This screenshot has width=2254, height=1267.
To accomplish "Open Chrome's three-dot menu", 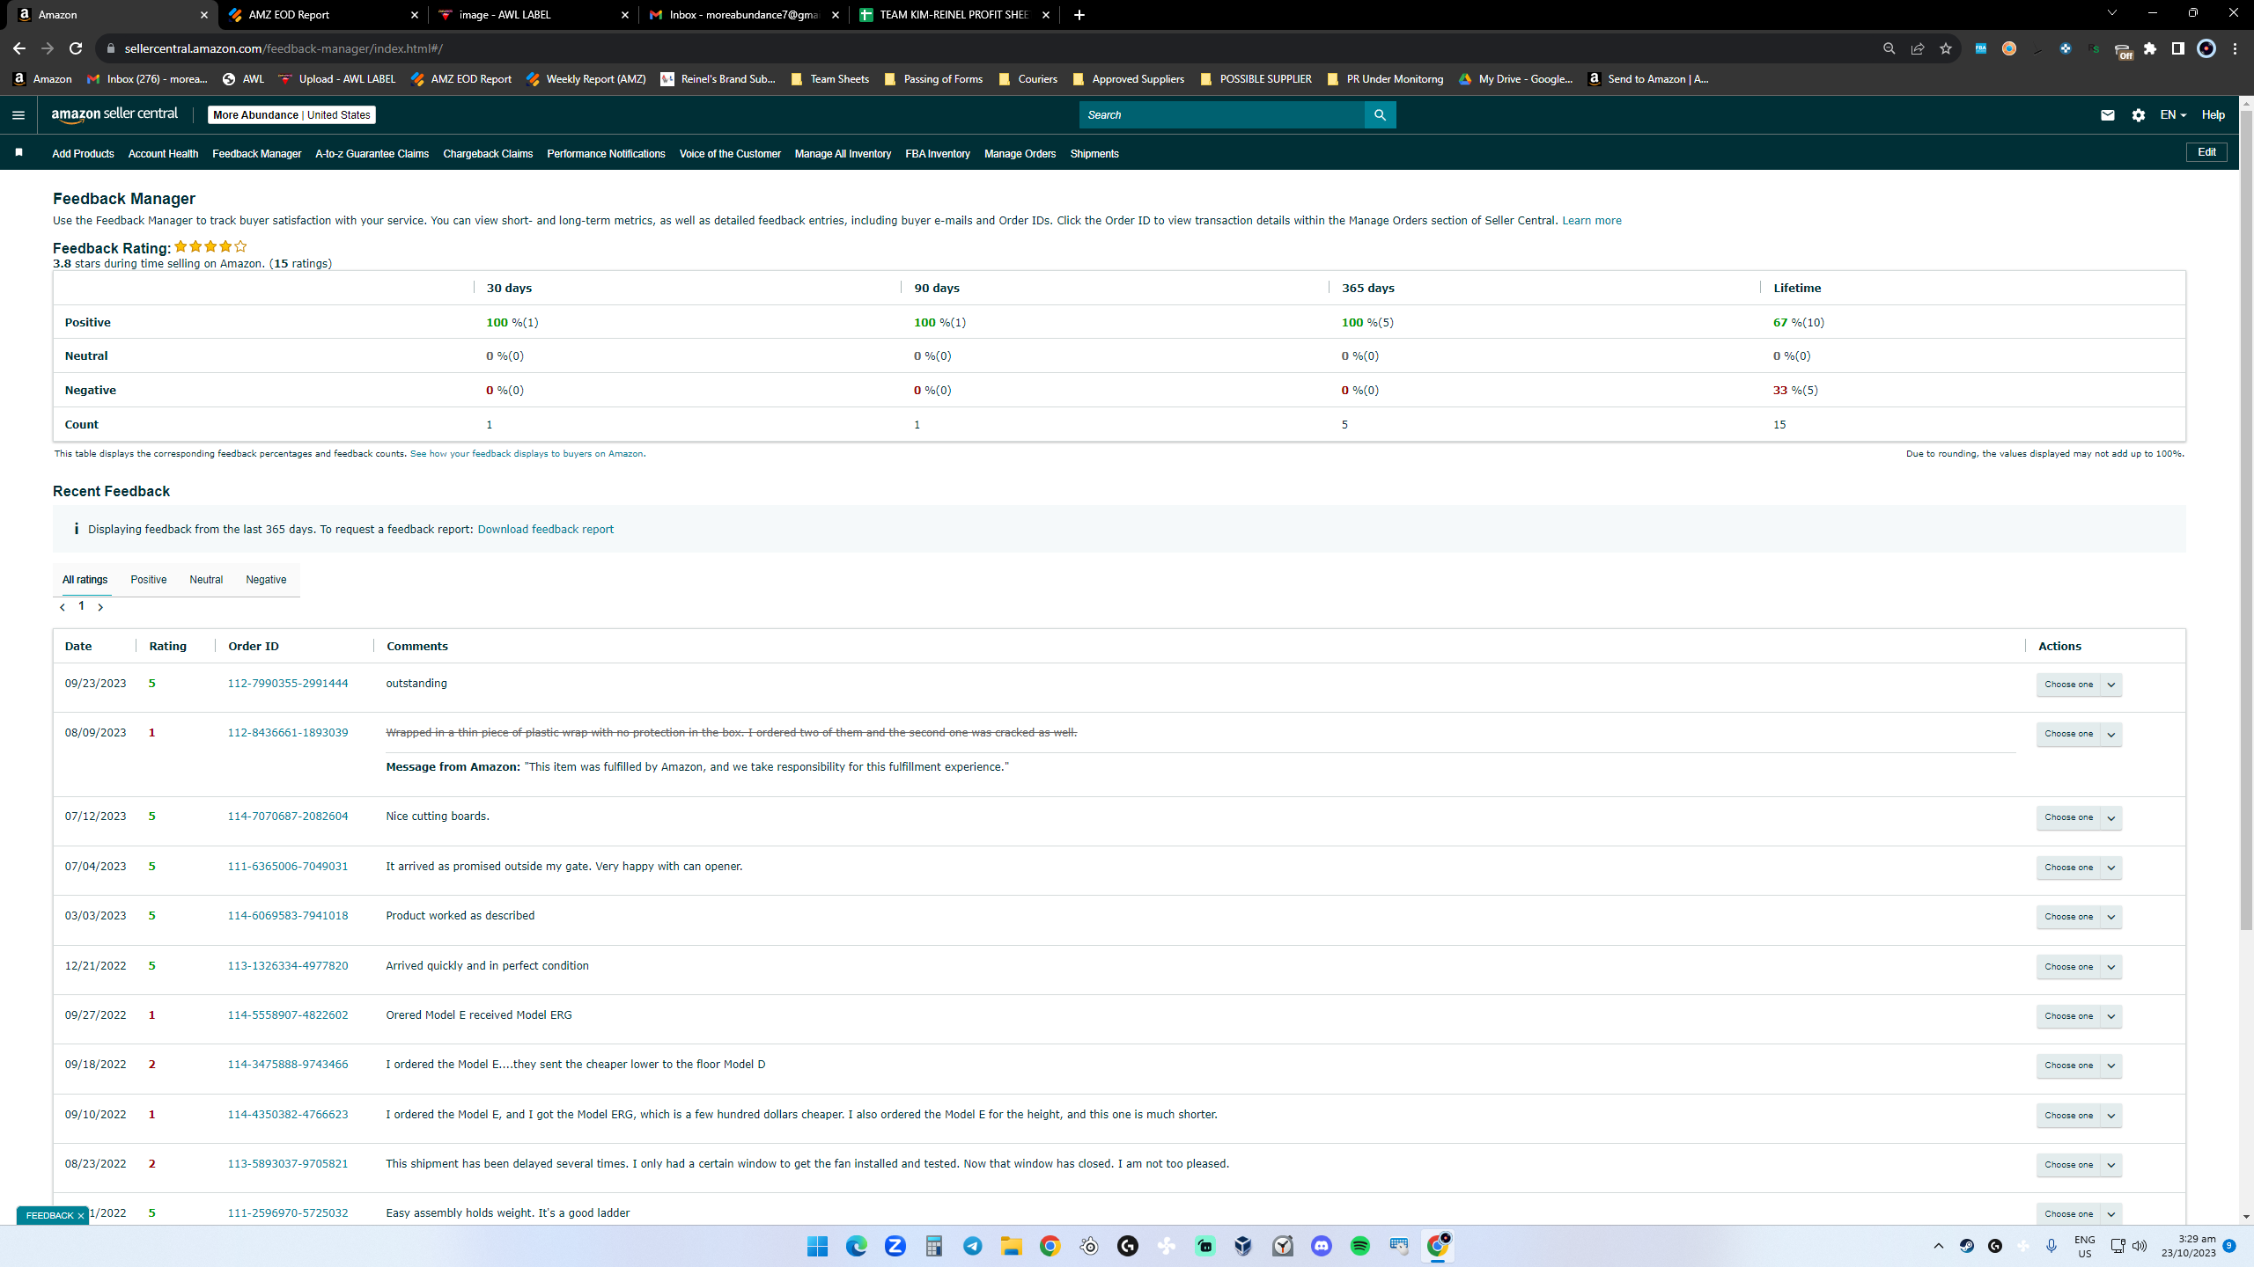I will 2235,48.
